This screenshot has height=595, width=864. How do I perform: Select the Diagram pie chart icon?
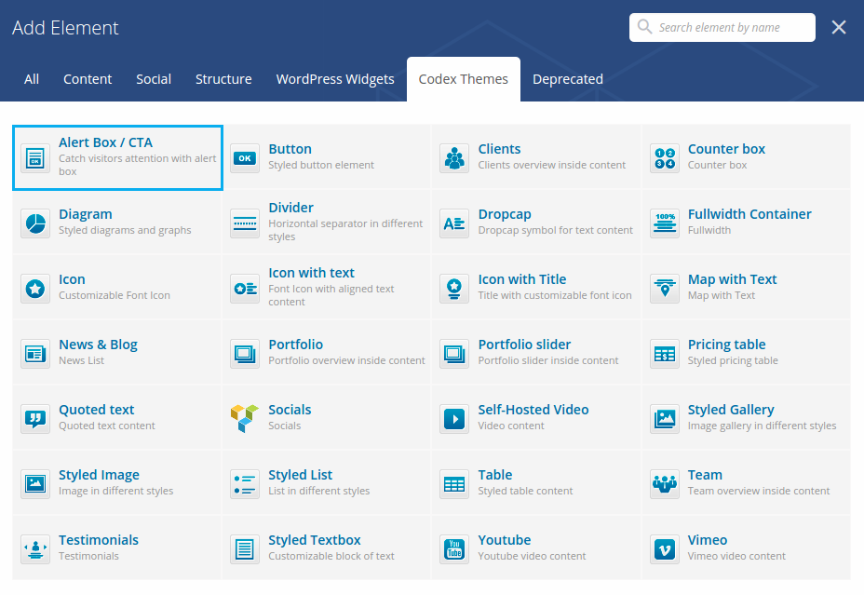(35, 223)
